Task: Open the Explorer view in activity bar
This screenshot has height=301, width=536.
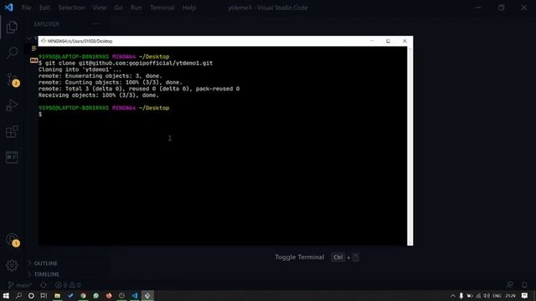Action: [x=12, y=27]
